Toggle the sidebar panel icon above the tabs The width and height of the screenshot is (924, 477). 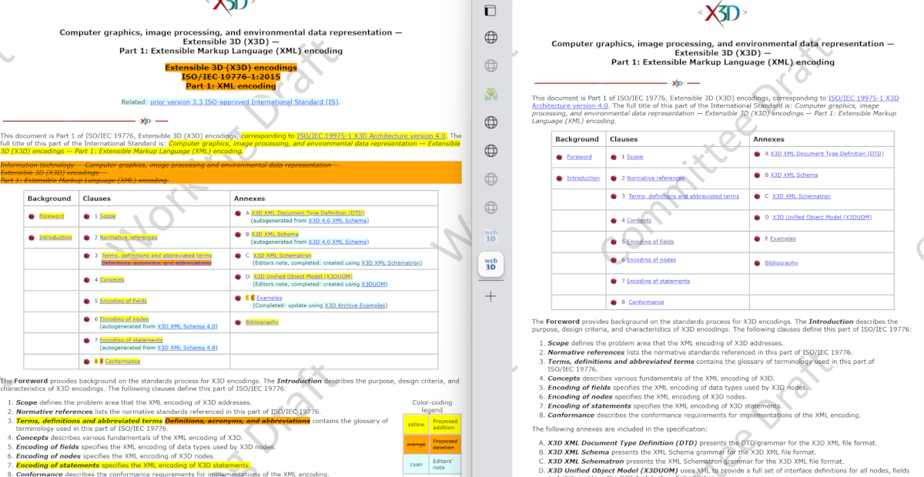(x=490, y=10)
